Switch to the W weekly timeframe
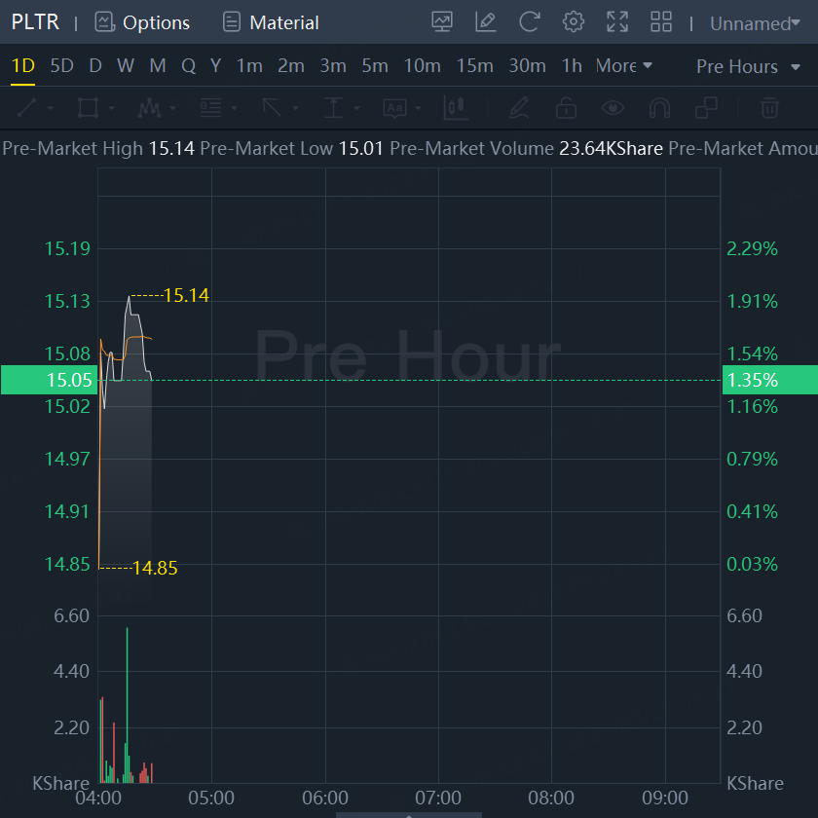This screenshot has width=818, height=818. (x=126, y=66)
